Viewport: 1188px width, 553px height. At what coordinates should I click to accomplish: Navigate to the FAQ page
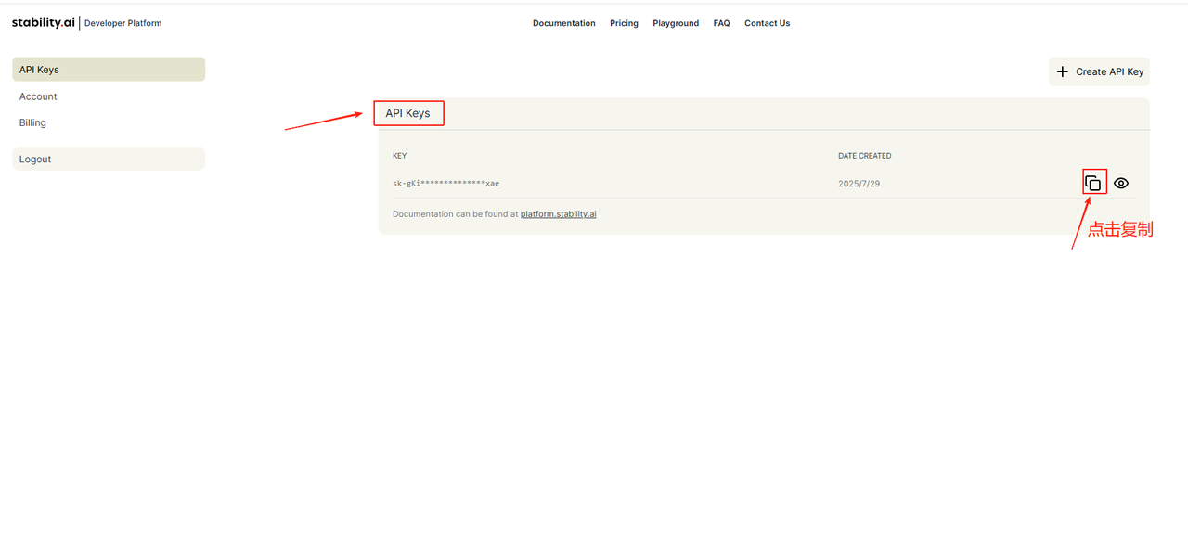(x=721, y=23)
